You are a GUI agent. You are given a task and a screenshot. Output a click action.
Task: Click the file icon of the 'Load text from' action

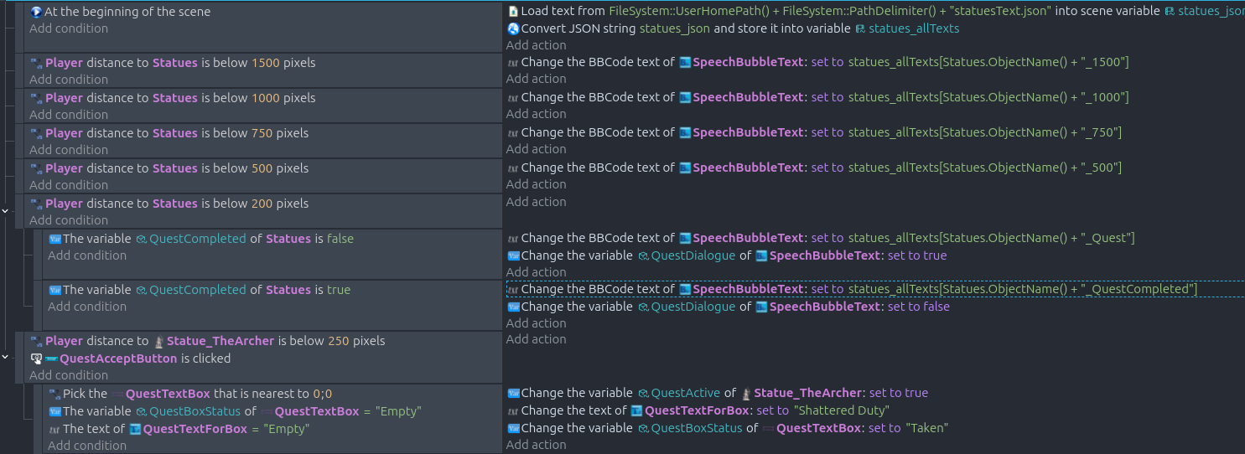[x=513, y=12]
